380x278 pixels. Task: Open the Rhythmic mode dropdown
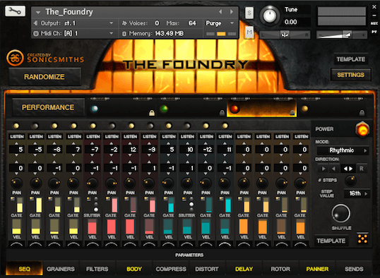point(343,150)
